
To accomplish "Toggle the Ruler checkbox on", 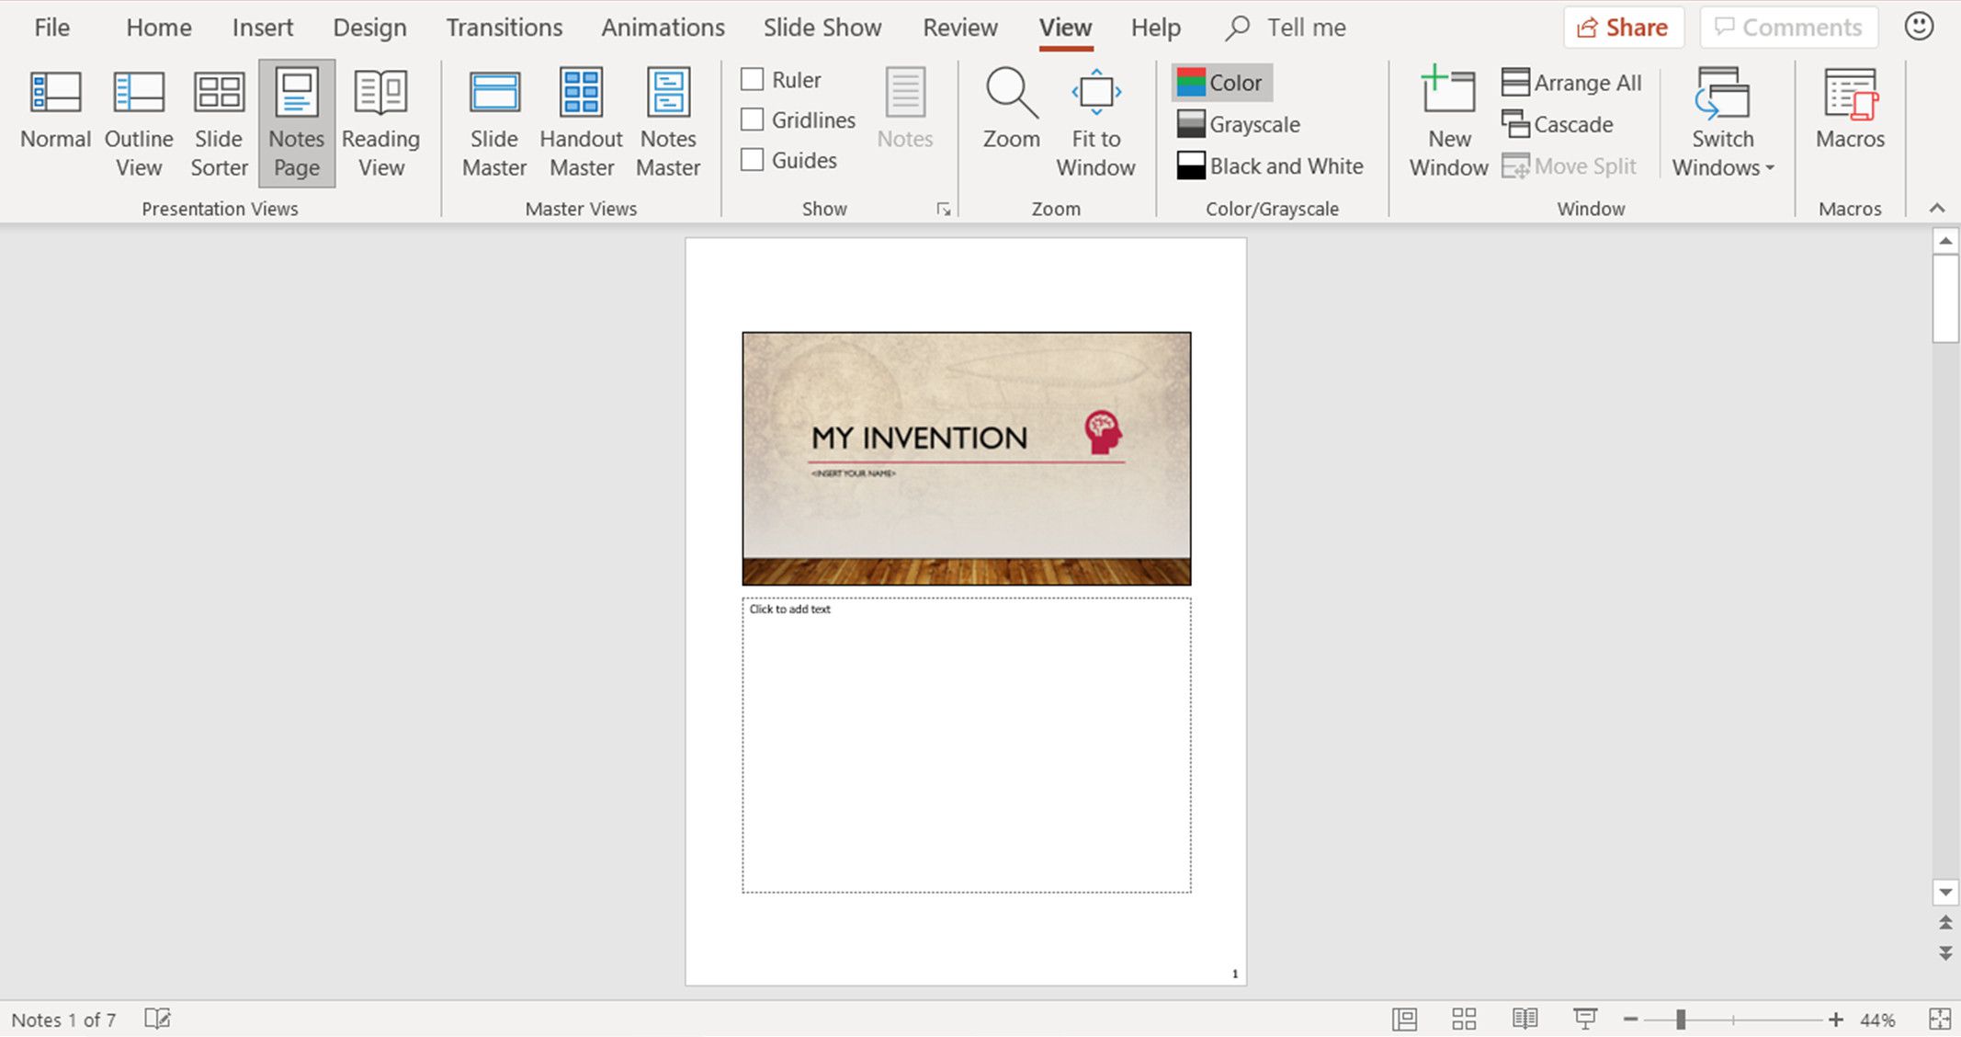I will click(x=753, y=79).
